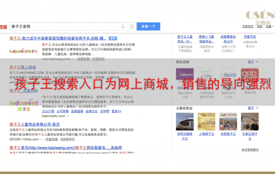This screenshot has width=275, height=174.
Task: Open the Baike sublink after 企业介绍
Action: pyautogui.click(x=63, y=111)
